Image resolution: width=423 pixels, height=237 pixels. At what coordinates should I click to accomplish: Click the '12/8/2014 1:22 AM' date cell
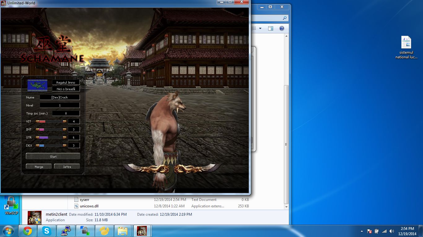[x=169, y=206]
